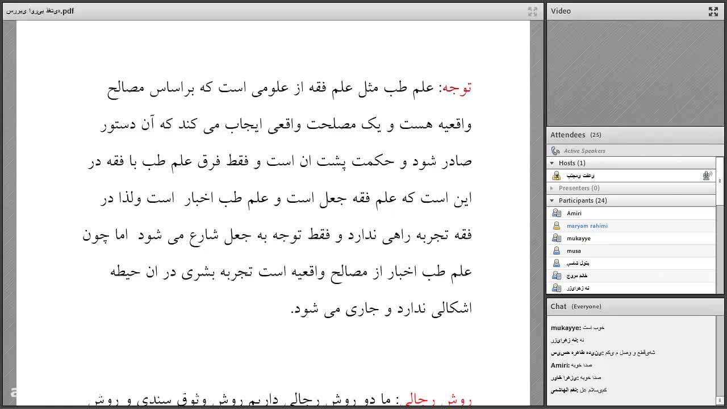Click the avatar icon beside maryam rahimi
Viewport: 727px width, 409px height.
click(x=557, y=226)
